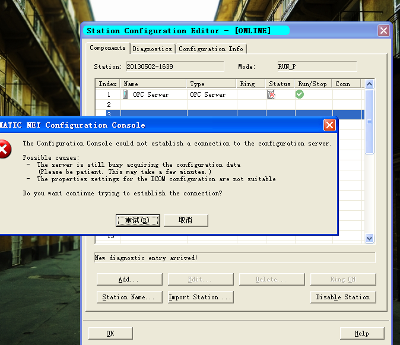The width and height of the screenshot is (400, 345).
Task: Click the Index column header
Action: [107, 84]
